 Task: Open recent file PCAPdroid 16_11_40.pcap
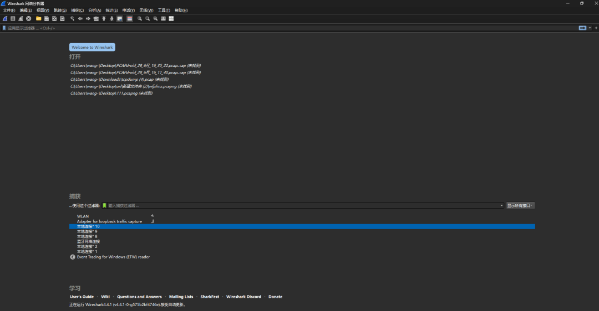136,72
